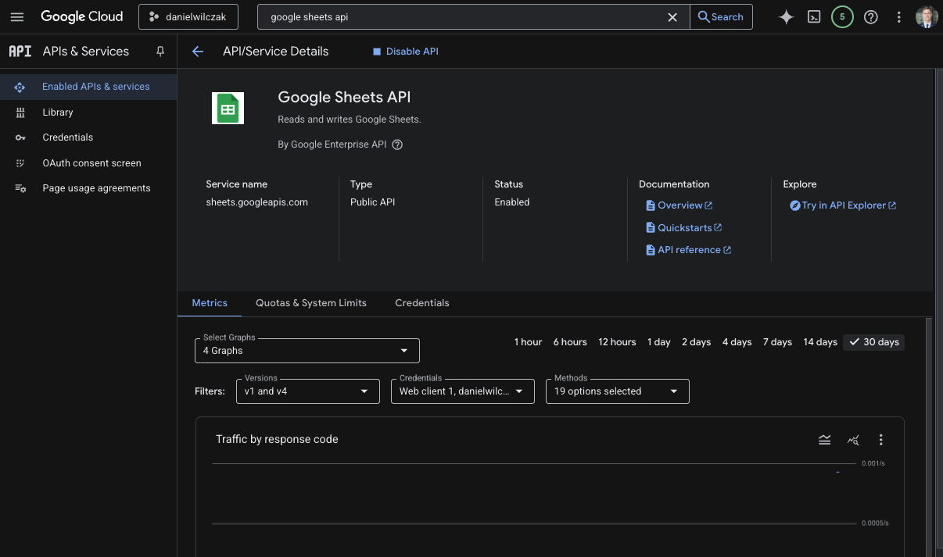Image resolution: width=943 pixels, height=557 pixels.
Task: Open Try in API Explorer link
Action: (843, 205)
